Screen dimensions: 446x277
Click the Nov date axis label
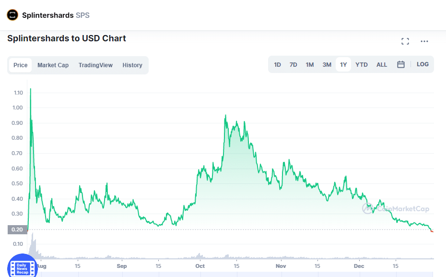click(x=281, y=266)
